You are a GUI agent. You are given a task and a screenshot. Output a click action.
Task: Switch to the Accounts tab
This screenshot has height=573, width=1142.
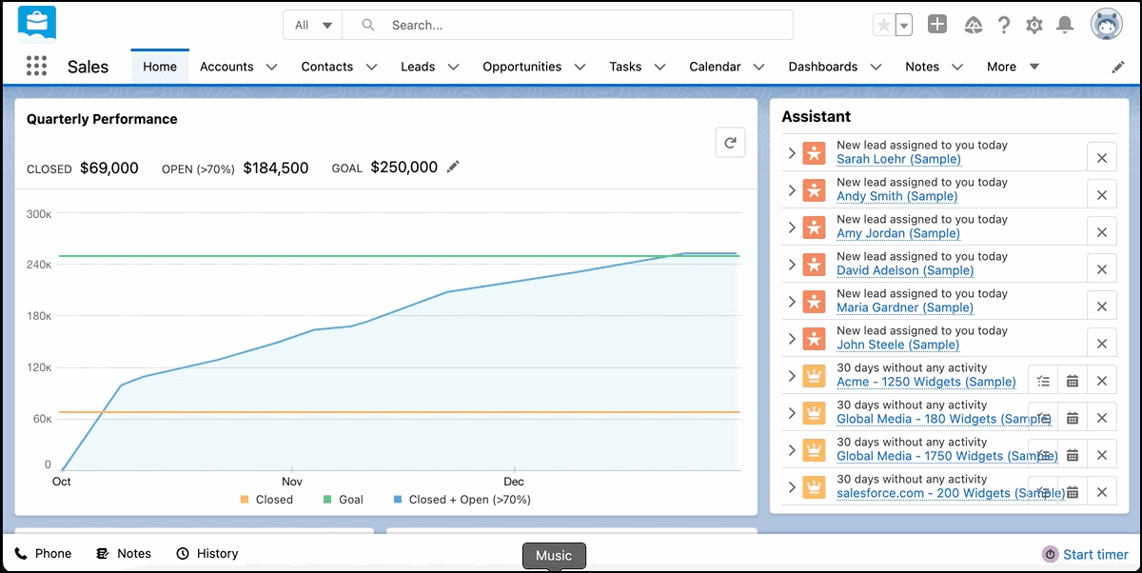226,67
